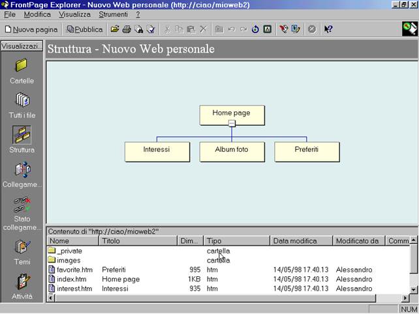Open the Visualizza menu
The image size is (419, 314).
tap(74, 14)
